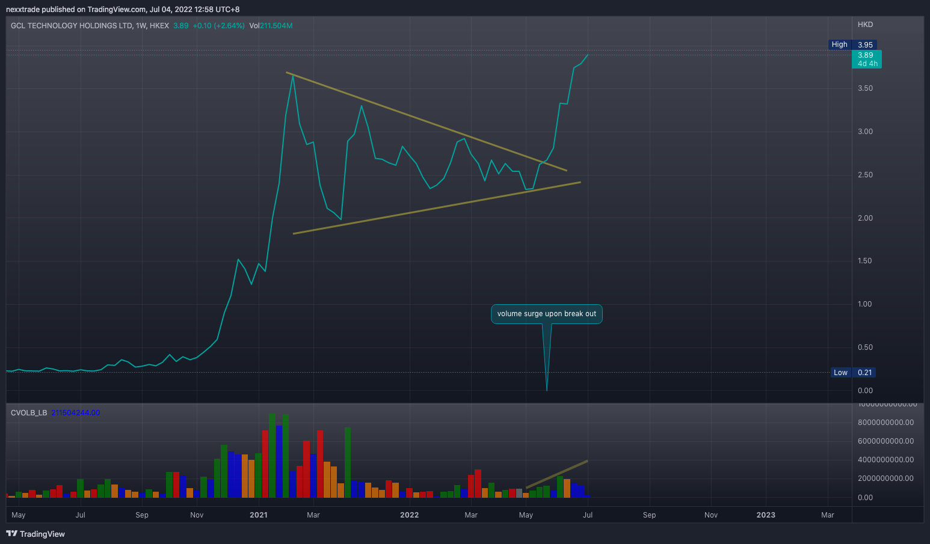The width and height of the screenshot is (930, 544).
Task: Click the 1.00 price axis label
Action: (865, 304)
